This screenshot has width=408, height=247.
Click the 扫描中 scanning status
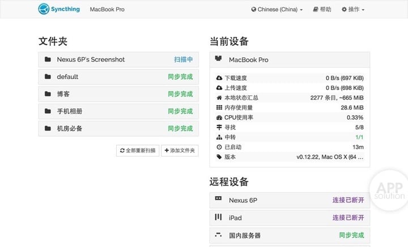point(184,59)
